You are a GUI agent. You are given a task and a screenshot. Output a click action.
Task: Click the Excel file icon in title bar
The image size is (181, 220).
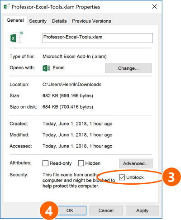6,7
